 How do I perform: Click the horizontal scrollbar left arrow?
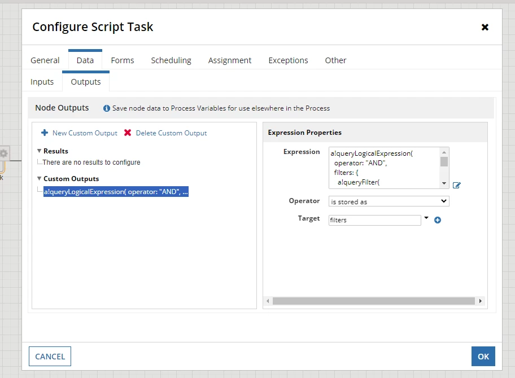268,301
